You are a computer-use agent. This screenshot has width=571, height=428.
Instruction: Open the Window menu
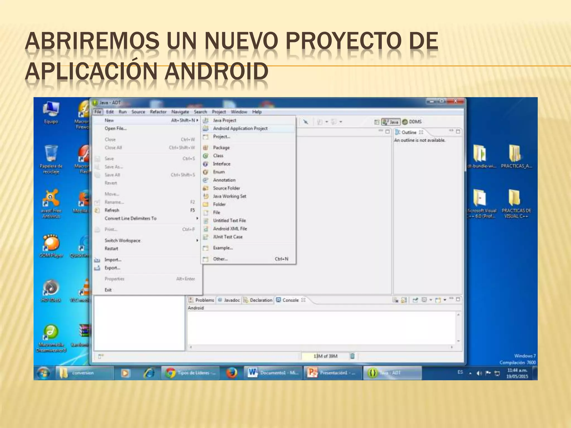tap(239, 112)
